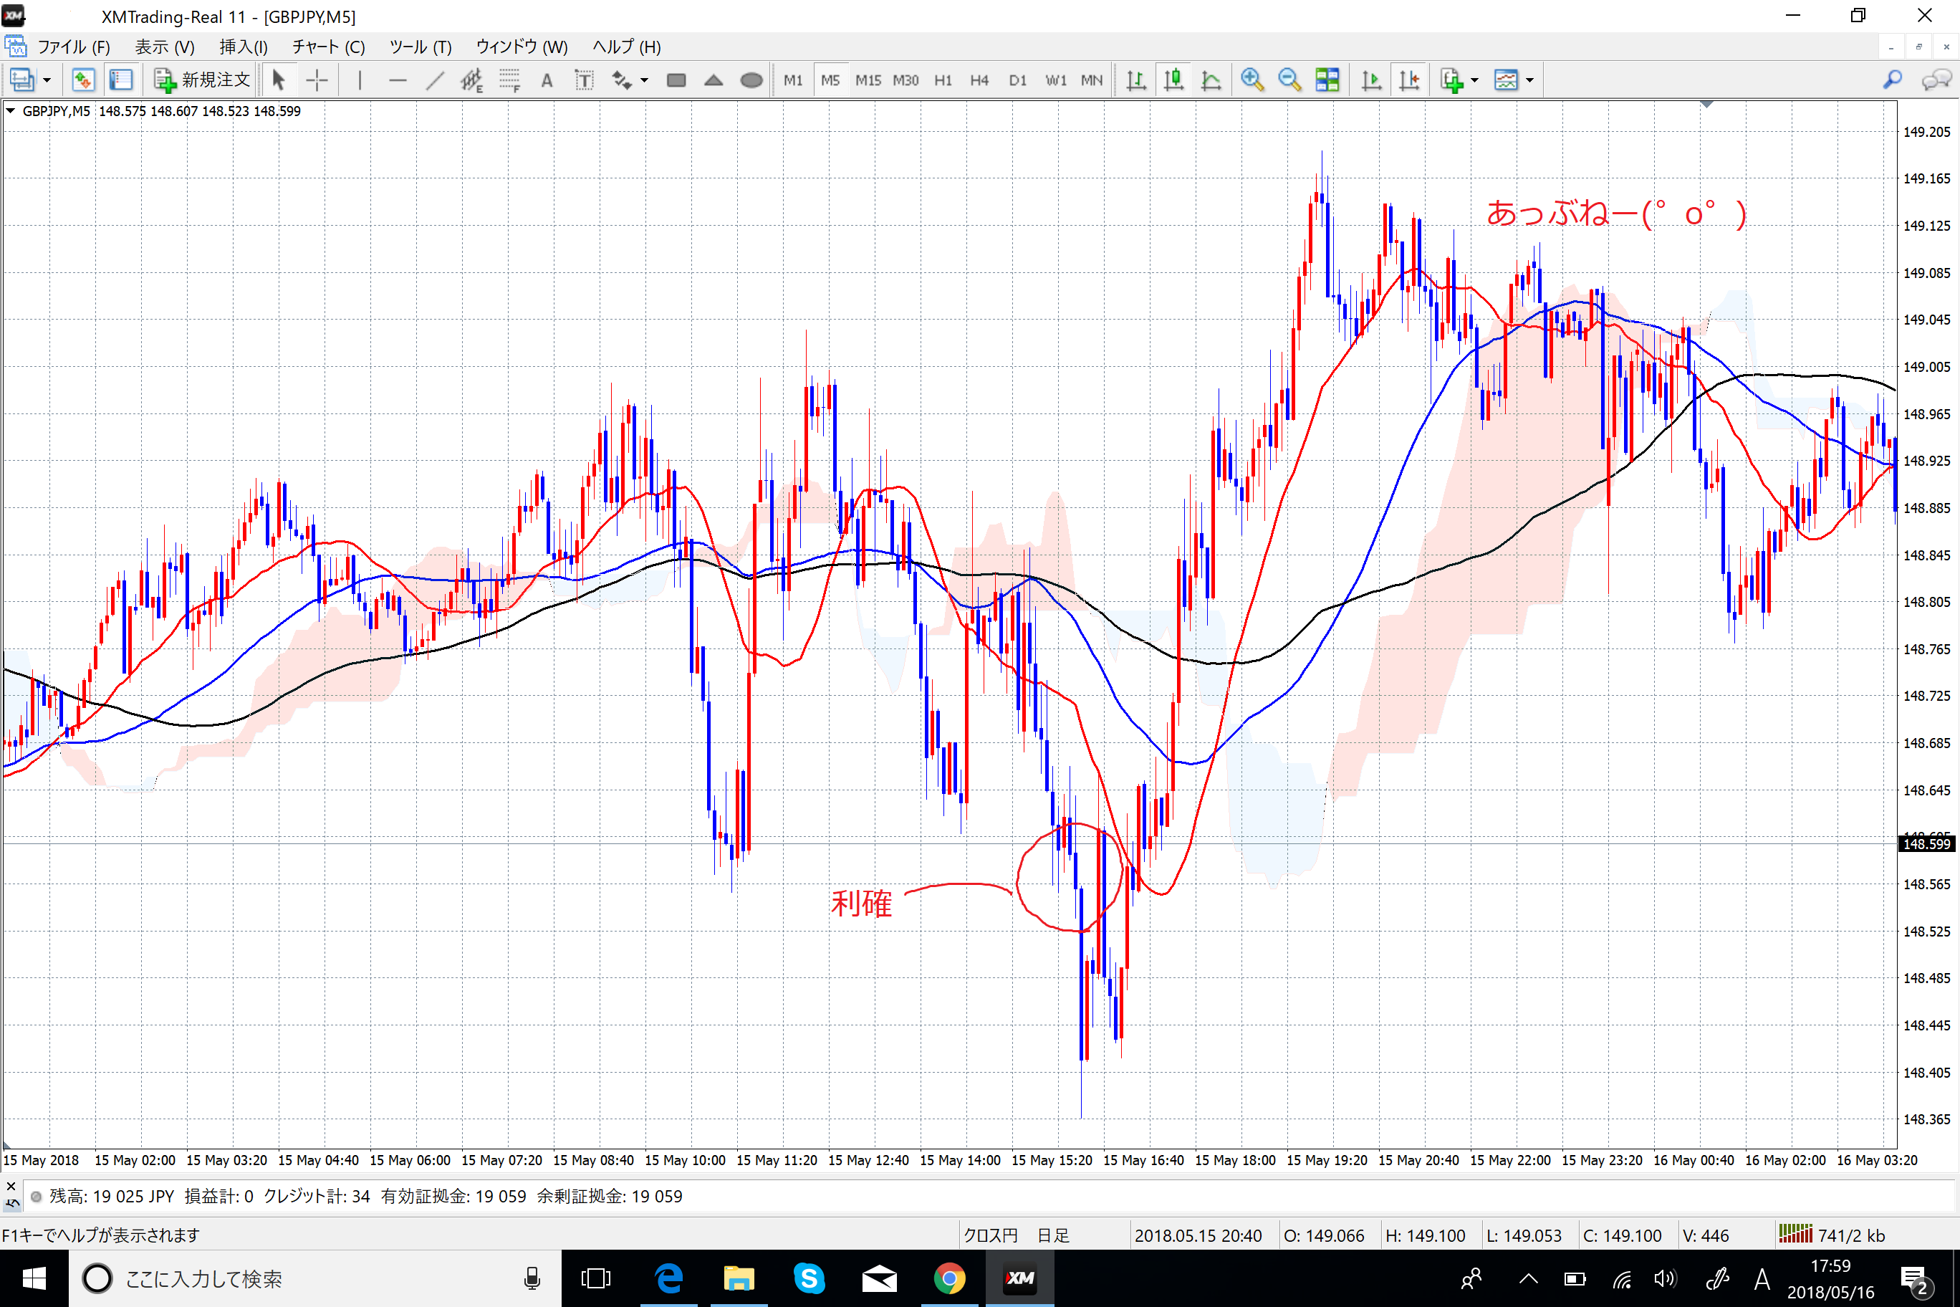Zoom in on the chart
The image size is (1960, 1307).
1252,80
